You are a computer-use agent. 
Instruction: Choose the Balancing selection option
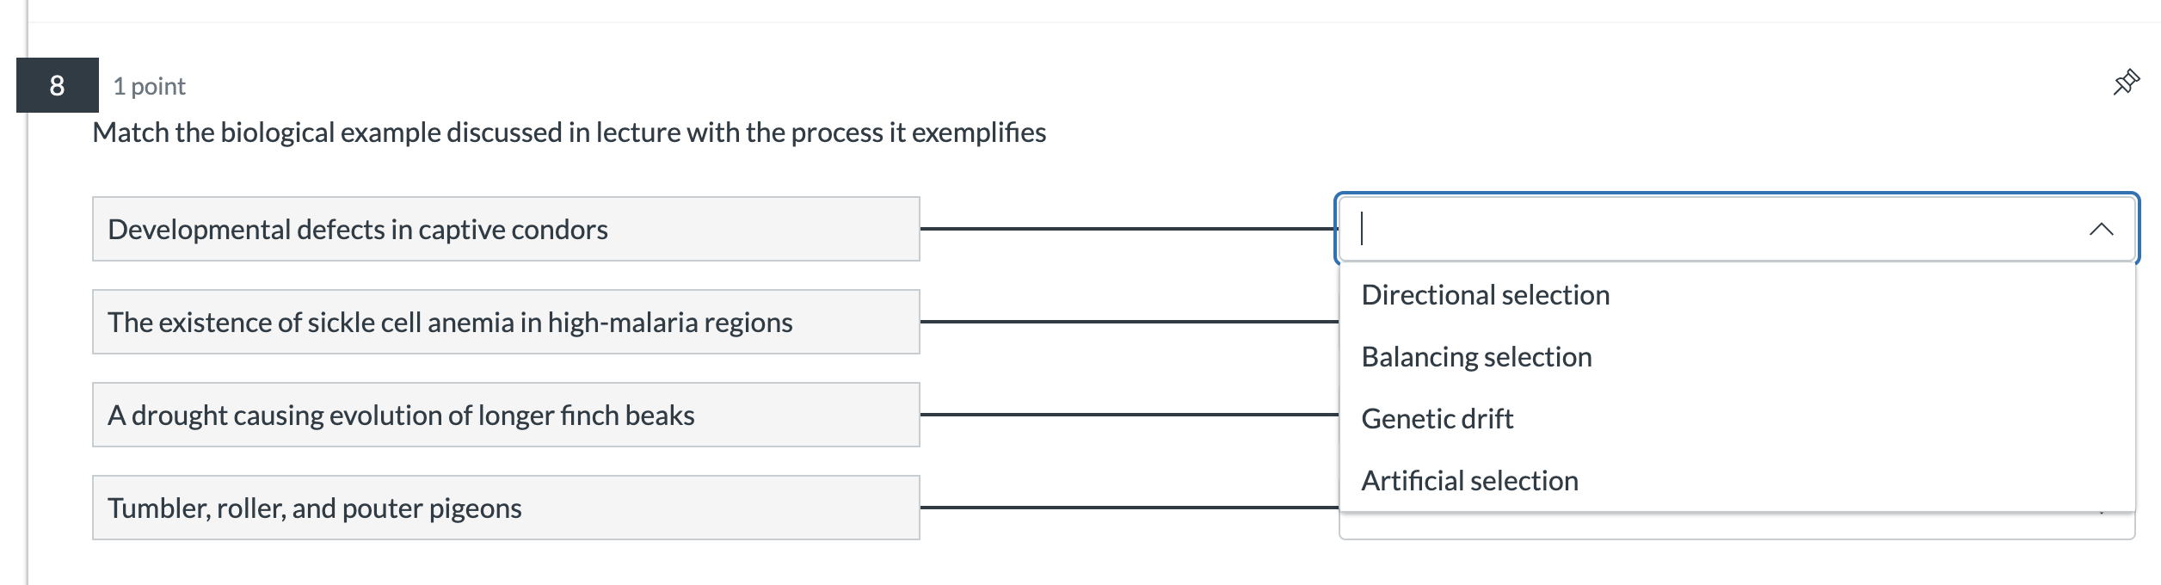1476,357
